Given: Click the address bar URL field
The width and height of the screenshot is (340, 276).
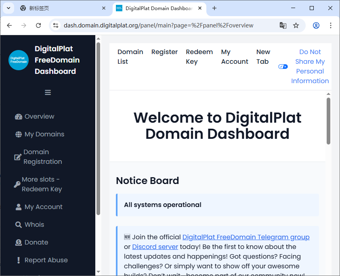Looking at the screenshot, I should (162, 25).
